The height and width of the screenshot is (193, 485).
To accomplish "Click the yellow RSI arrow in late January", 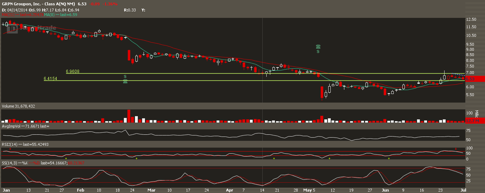I will tap(66, 158).
